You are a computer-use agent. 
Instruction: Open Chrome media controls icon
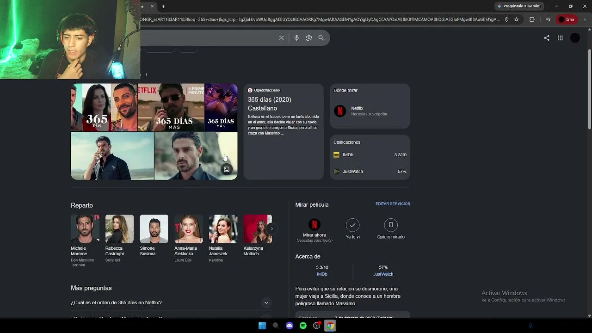[548, 19]
